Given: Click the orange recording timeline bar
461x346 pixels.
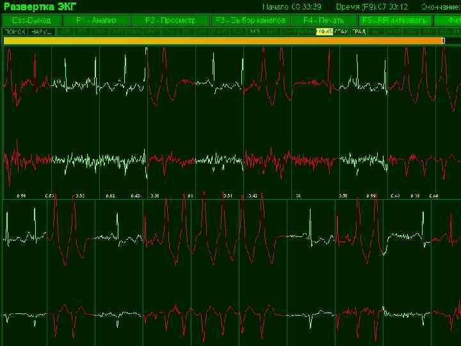Looking at the screenshot, I should [x=222, y=40].
